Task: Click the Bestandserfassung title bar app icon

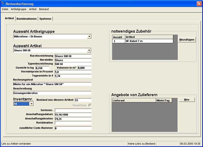Action: coord(3,3)
